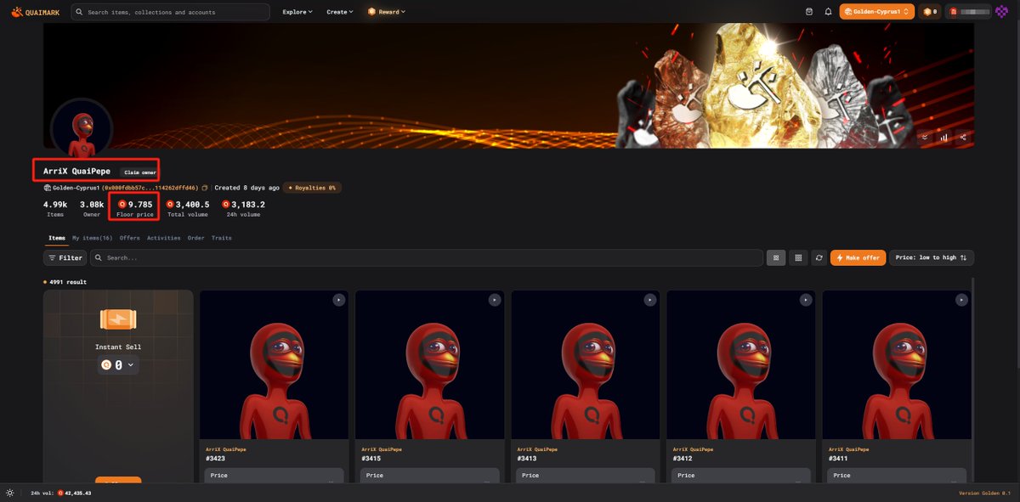Click the Make offer button
Viewport: 1020px width, 502px height.
click(x=858, y=257)
